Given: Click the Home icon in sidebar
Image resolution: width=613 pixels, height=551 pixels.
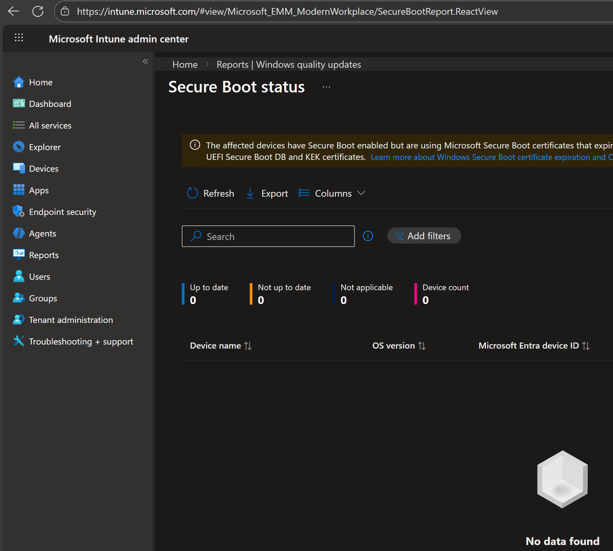Looking at the screenshot, I should [x=18, y=82].
